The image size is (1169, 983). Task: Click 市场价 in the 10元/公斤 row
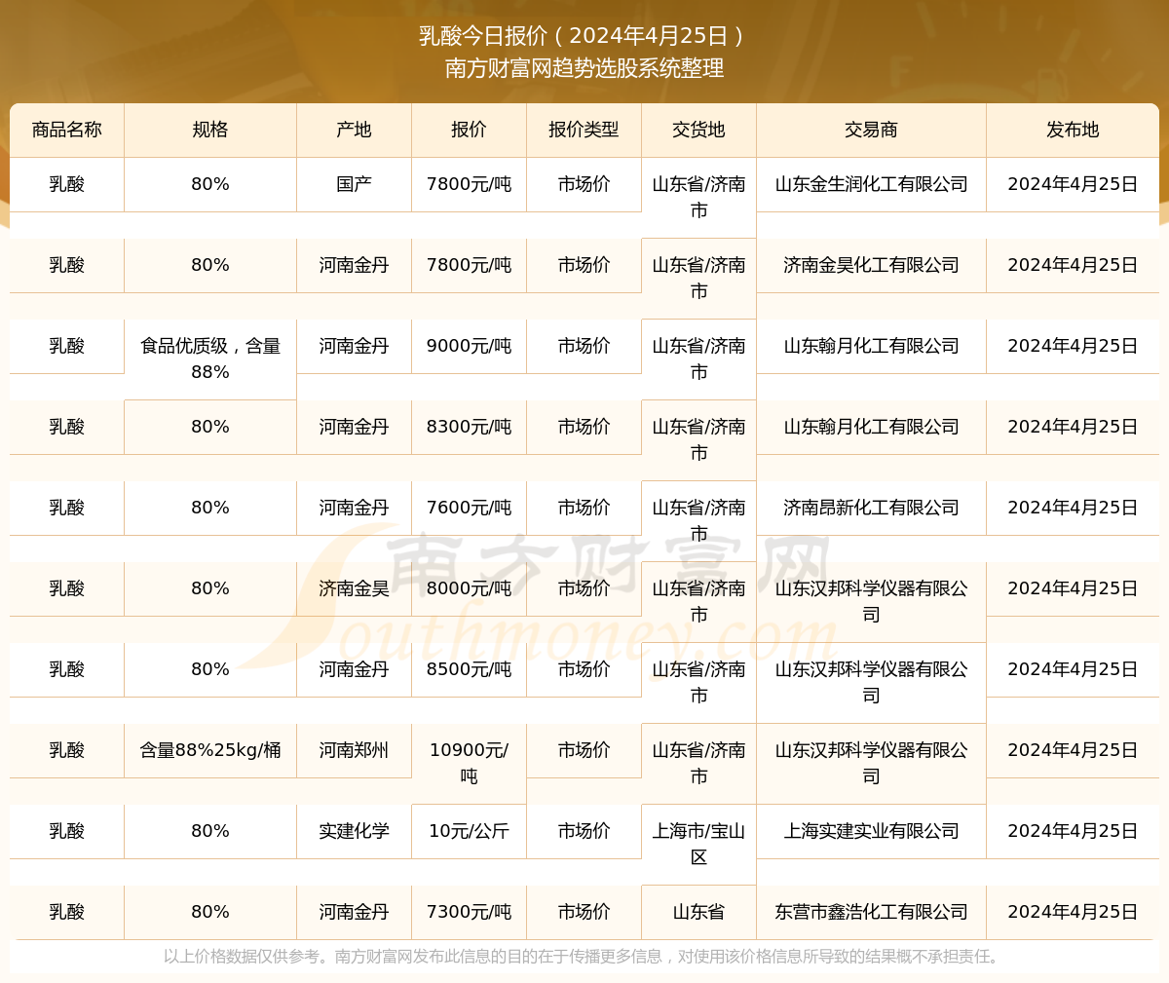[x=584, y=831]
